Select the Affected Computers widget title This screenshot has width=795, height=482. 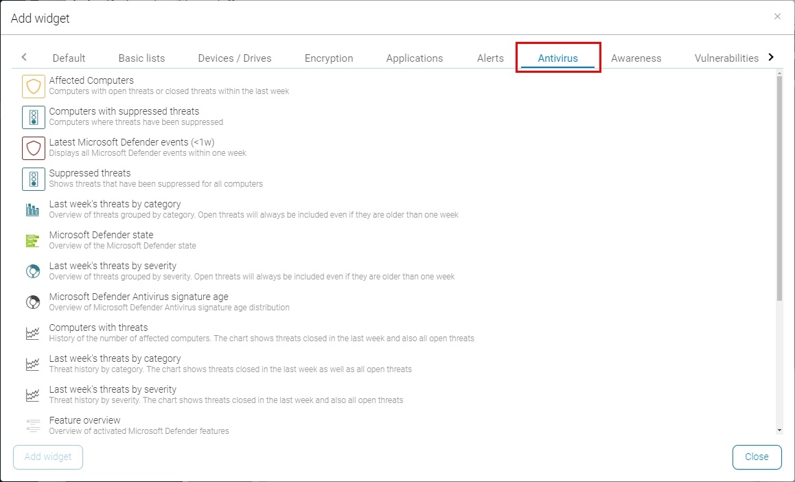(91, 80)
